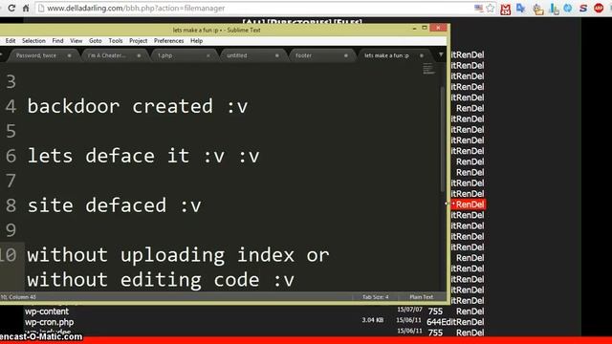Click Ren in the red highlighted row
Screen dimensions: 612x344
[x=463, y=204]
